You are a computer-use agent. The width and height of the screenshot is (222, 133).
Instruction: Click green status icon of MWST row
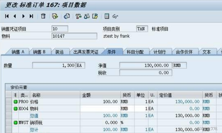pyautogui.click(x=15, y=123)
